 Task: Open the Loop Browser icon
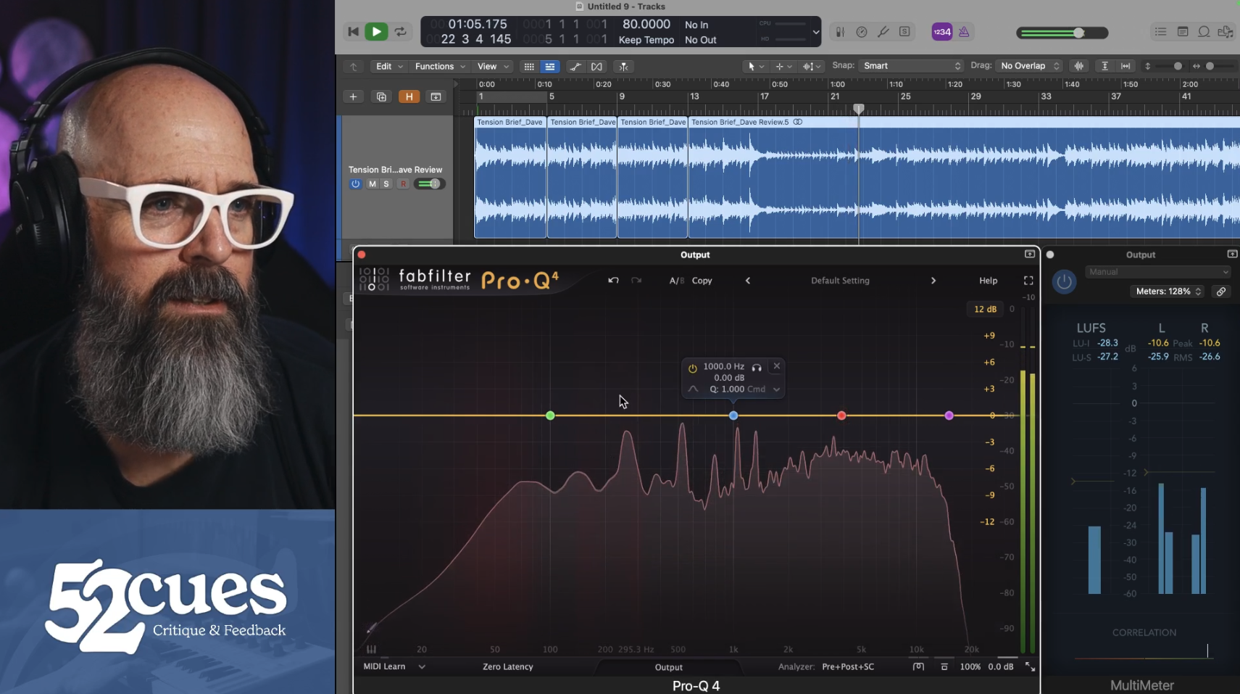click(x=1204, y=32)
